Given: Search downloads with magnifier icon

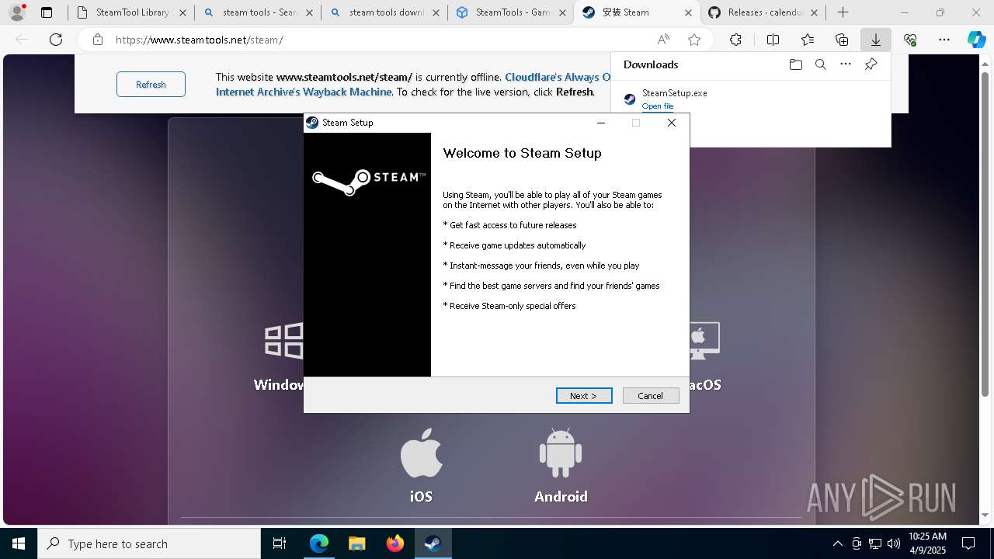Looking at the screenshot, I should pyautogui.click(x=820, y=64).
